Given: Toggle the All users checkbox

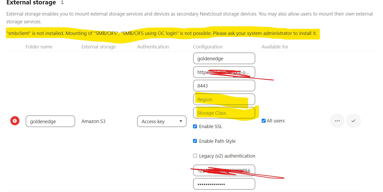Looking at the screenshot, I should (264, 121).
